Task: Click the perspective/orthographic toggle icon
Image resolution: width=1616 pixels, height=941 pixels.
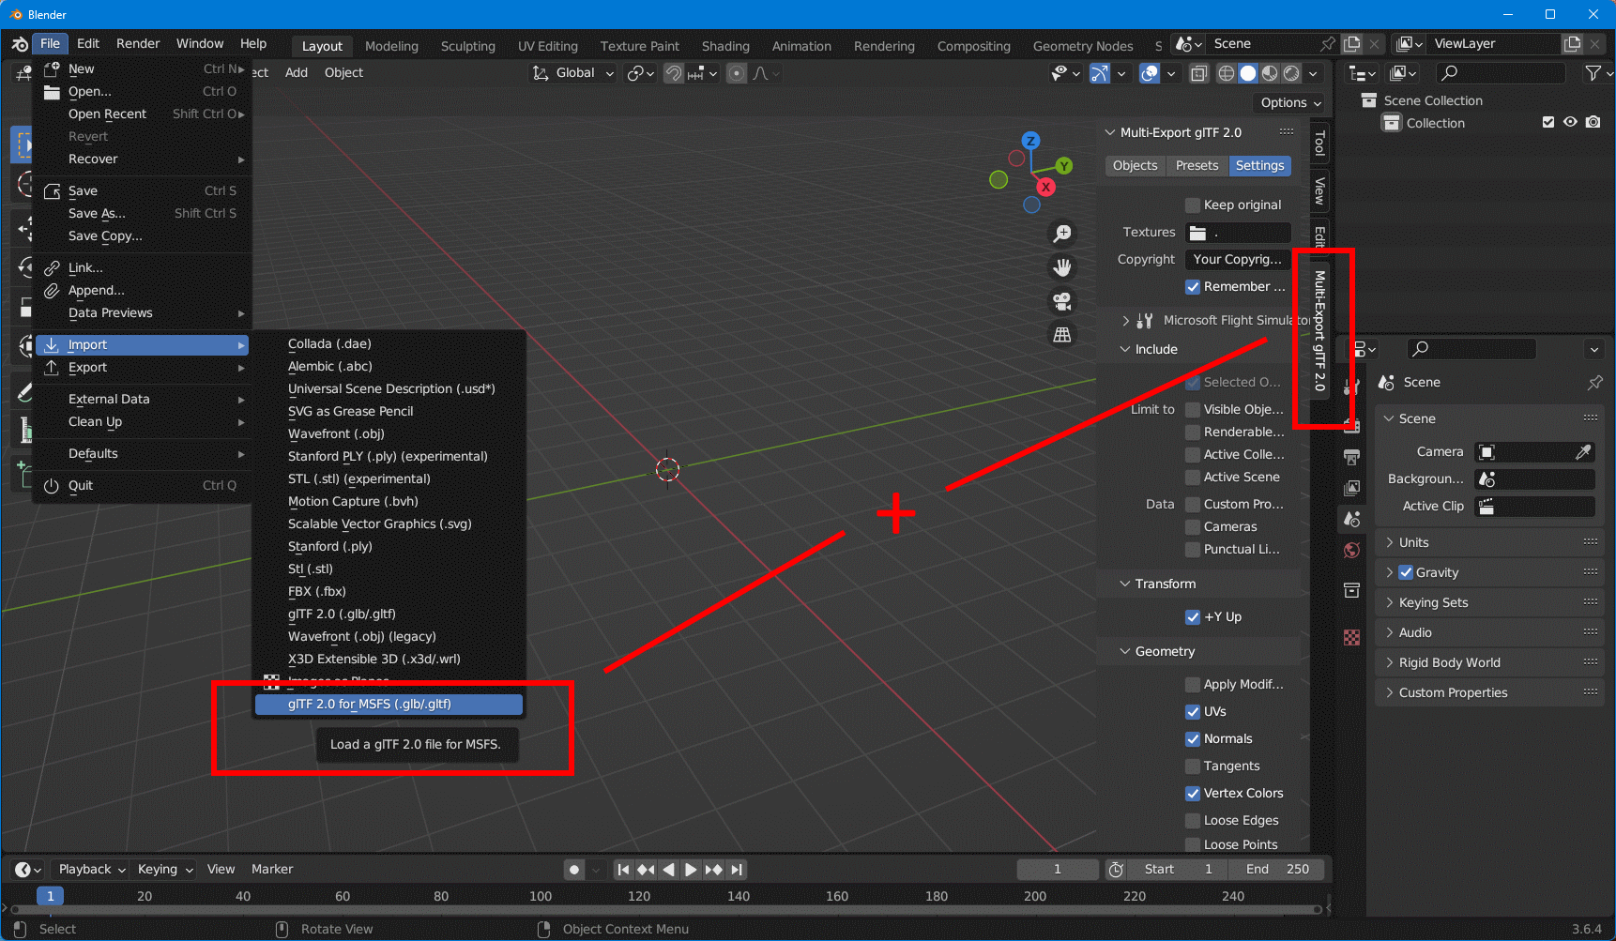Action: click(x=1061, y=335)
